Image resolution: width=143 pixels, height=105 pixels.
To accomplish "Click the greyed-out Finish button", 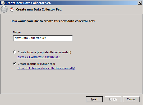I will point(113,99).
